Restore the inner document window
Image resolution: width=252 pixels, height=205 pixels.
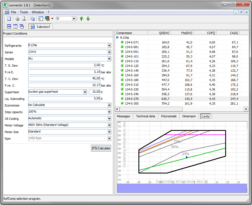click(241, 12)
